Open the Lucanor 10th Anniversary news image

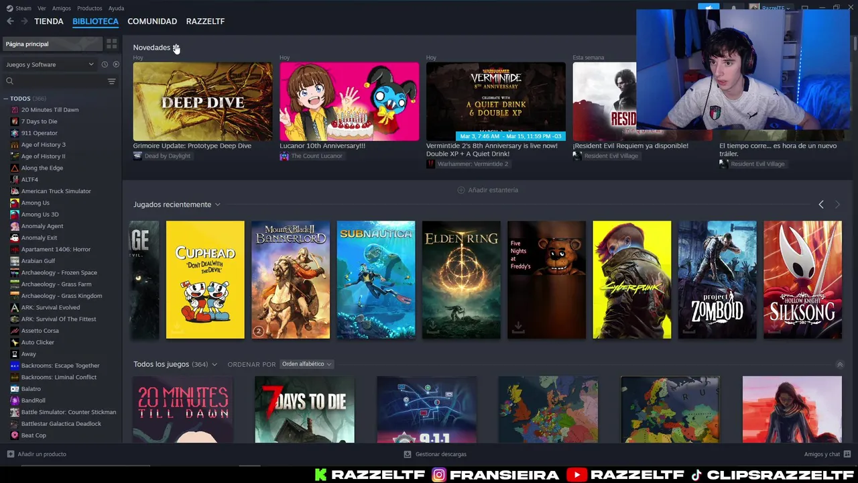click(x=349, y=101)
